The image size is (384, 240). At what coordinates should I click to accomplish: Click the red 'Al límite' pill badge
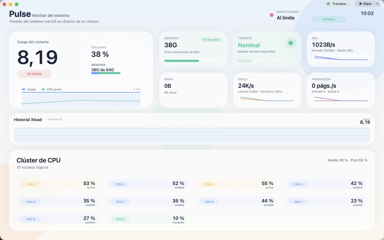tap(34, 74)
